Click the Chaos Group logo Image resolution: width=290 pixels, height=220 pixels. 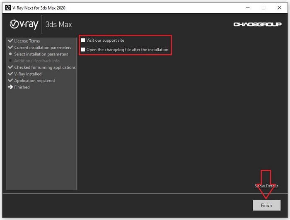257,24
